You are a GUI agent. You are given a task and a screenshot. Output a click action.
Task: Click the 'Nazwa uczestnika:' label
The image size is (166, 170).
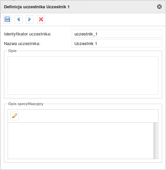22,44
